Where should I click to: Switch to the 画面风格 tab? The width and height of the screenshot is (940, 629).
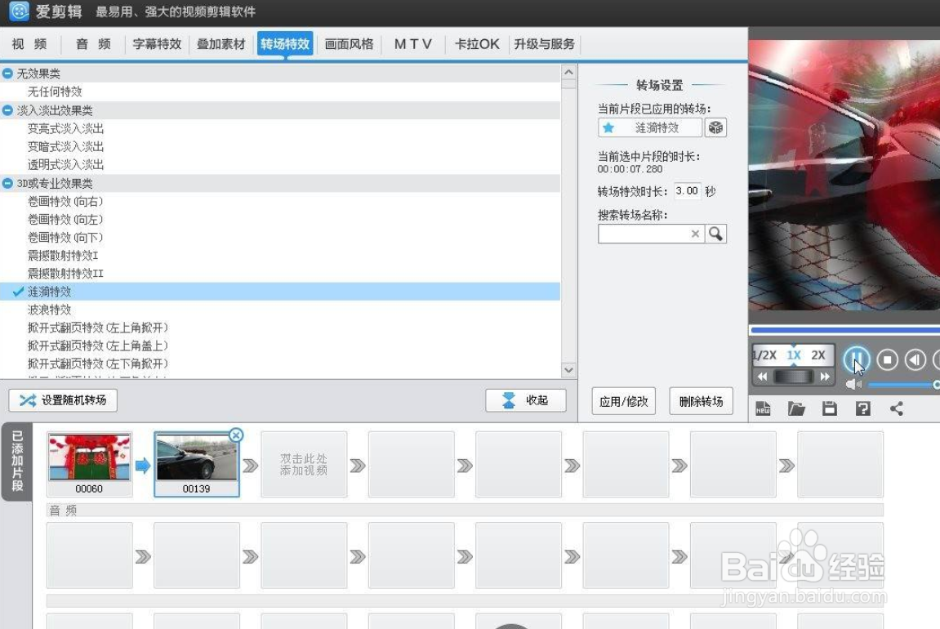coord(349,44)
